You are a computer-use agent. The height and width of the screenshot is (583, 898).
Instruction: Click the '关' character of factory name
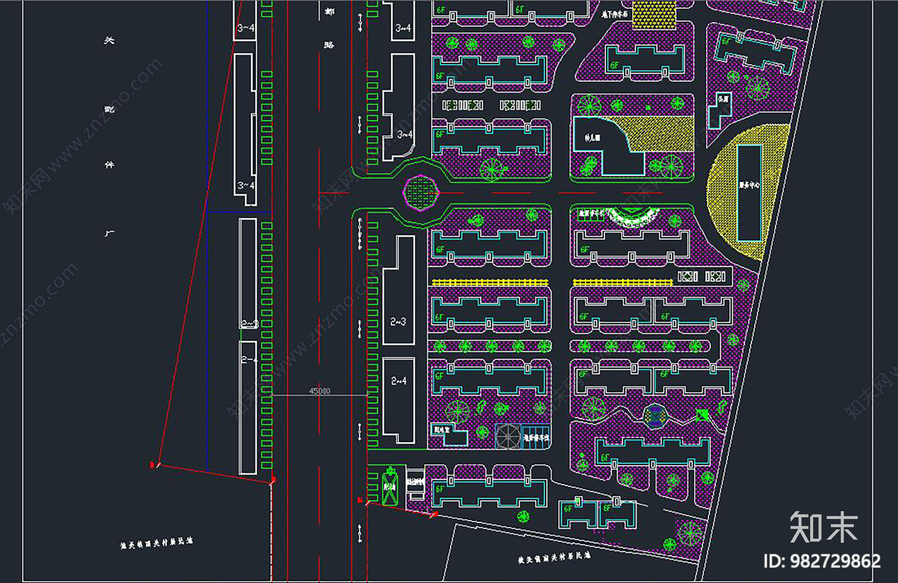pos(109,40)
